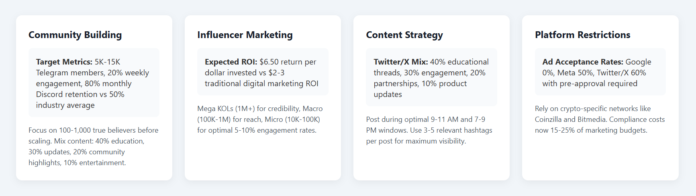Click the Twitter/X Mix bold label
696x196 pixels.
[401, 62]
